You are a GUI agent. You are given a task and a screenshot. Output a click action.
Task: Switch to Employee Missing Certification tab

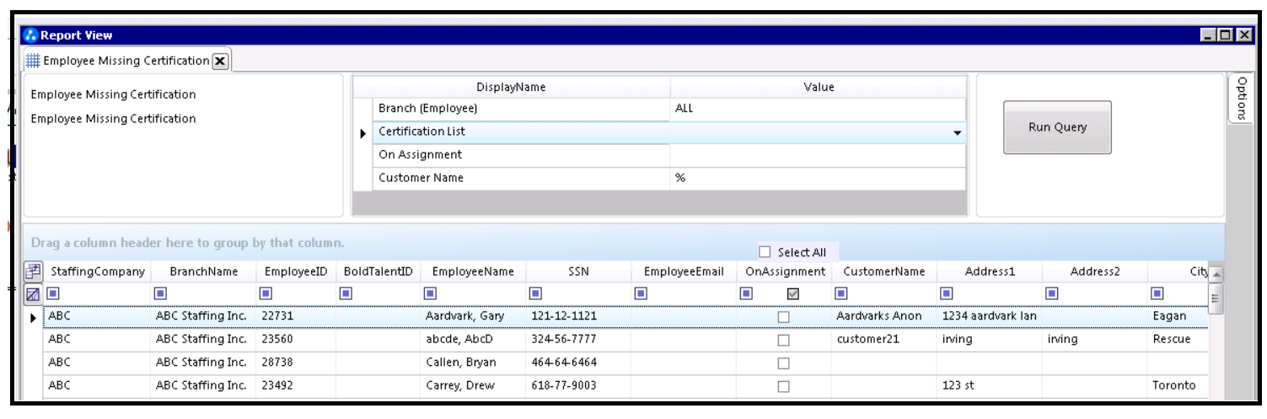(x=126, y=61)
